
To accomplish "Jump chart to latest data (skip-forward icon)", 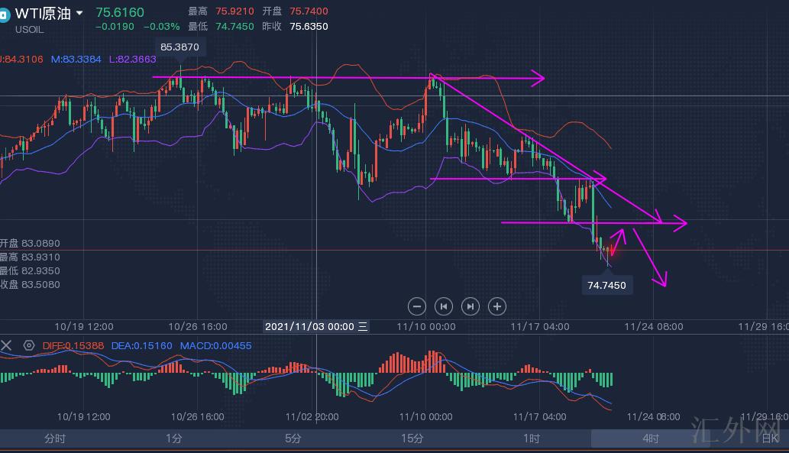I will pyautogui.click(x=470, y=306).
